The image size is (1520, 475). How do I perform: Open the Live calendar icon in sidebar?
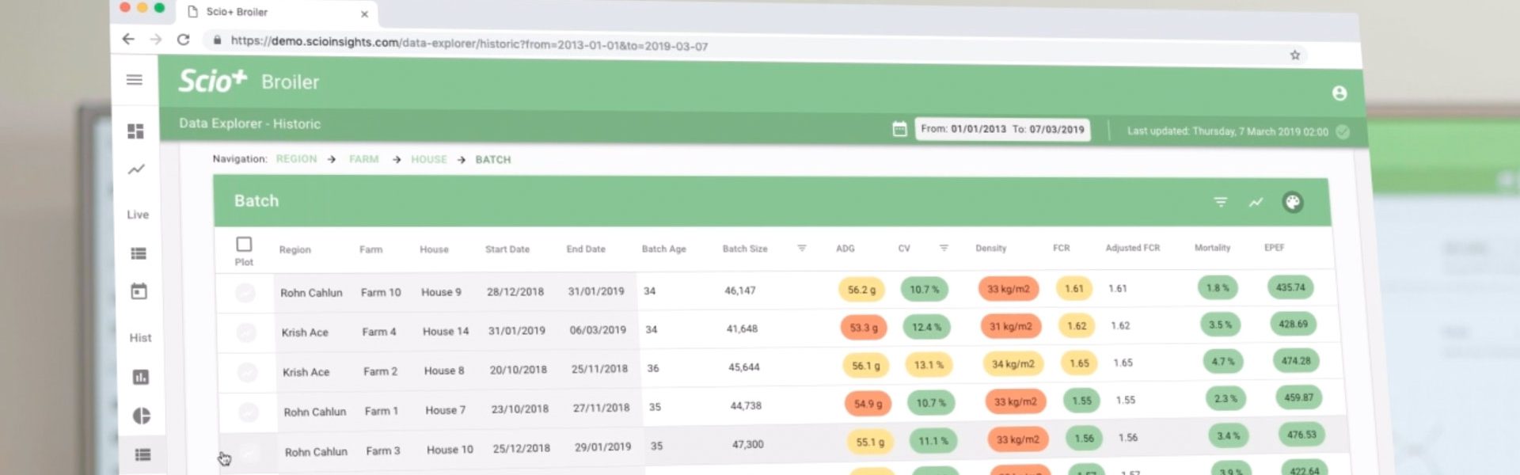tap(139, 291)
